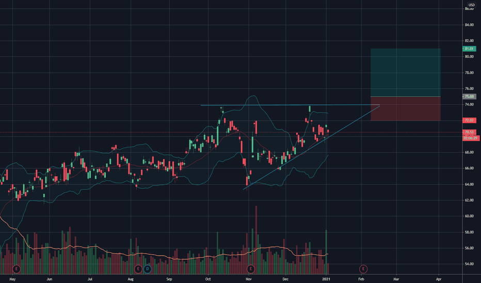
Task: Click the Sep label on time axis
Action: click(x=169, y=279)
